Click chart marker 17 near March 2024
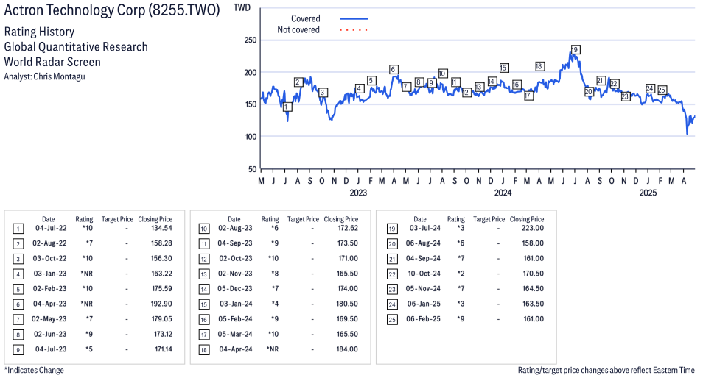 click(528, 96)
